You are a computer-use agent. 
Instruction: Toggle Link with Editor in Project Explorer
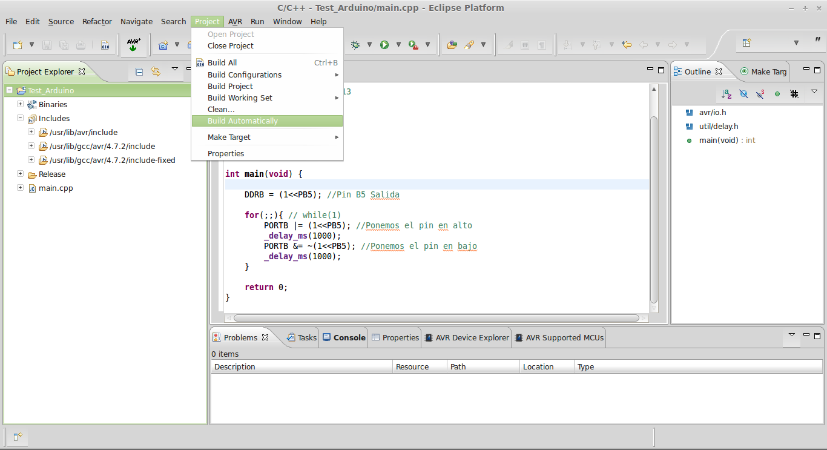156,71
